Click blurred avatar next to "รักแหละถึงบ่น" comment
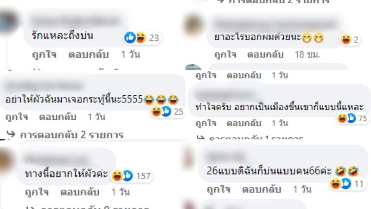Image resolution: width=371 pixels, height=209 pixels. tap(9, 21)
